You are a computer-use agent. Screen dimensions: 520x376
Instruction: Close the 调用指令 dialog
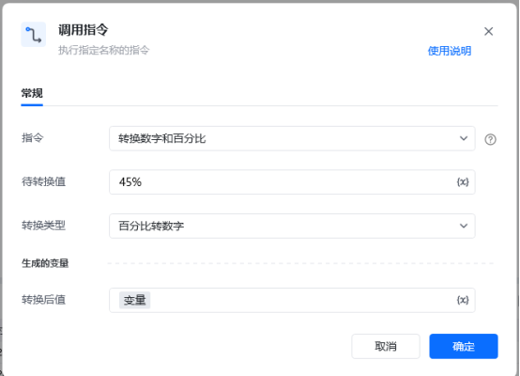488,32
